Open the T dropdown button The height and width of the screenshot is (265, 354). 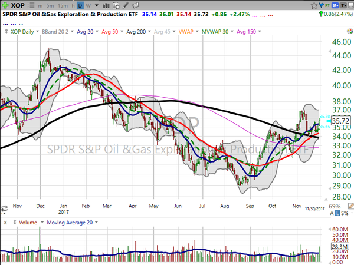pyautogui.click(x=343, y=5)
